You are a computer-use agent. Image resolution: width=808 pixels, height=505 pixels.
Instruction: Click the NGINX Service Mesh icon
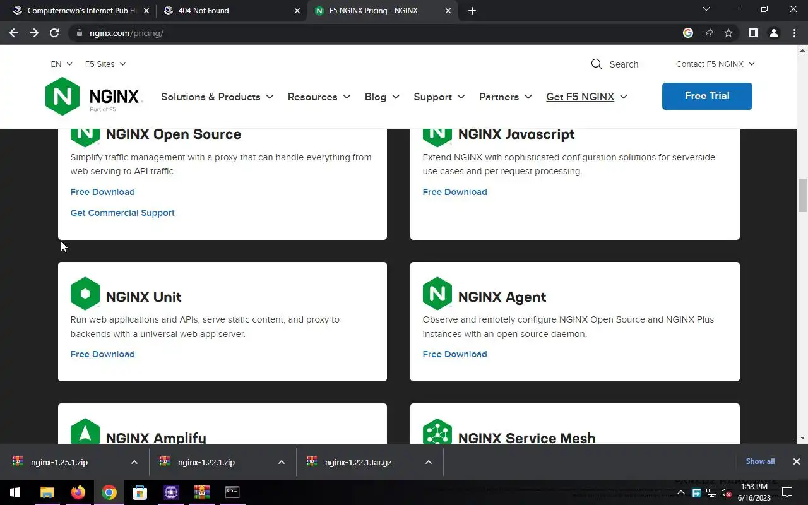click(x=437, y=432)
